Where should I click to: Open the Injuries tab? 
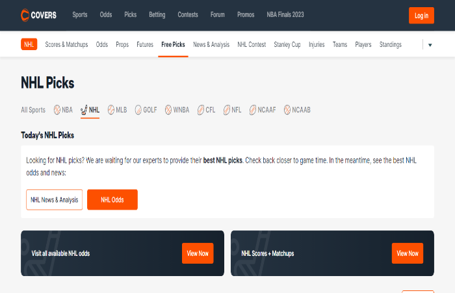click(317, 44)
